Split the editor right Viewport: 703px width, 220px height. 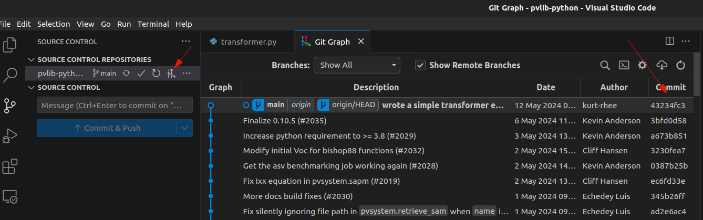click(670, 41)
